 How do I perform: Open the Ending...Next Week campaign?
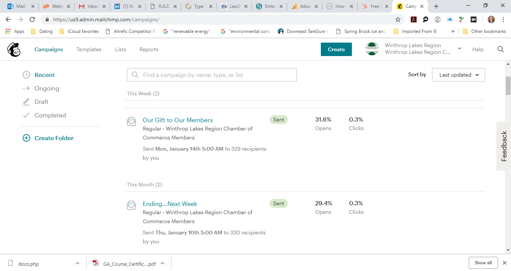[x=170, y=204]
